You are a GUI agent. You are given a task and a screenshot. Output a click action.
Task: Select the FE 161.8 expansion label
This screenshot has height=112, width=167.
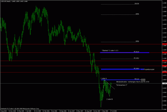(x=136, y=52)
